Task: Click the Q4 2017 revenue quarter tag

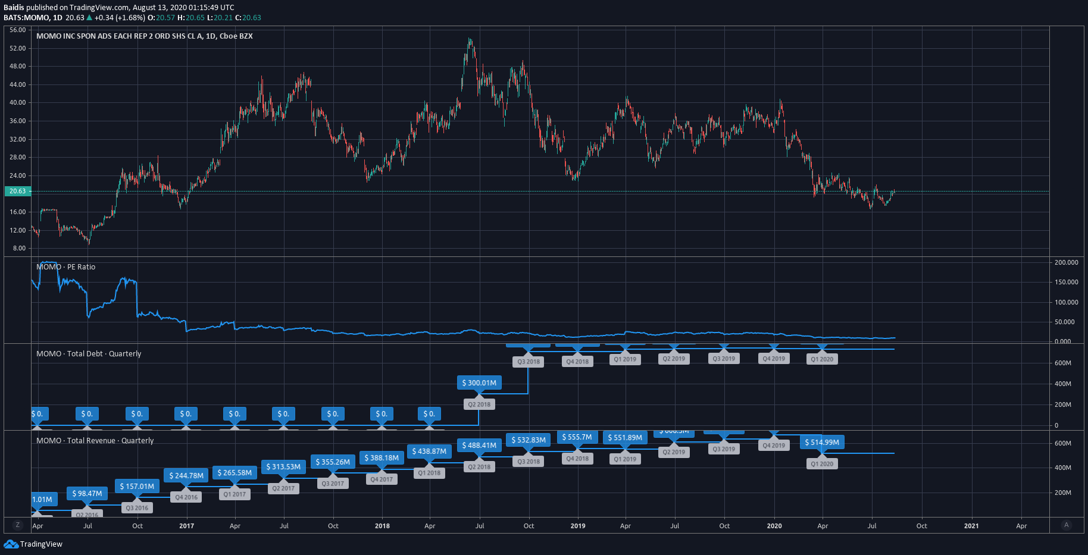Action: 382,479
